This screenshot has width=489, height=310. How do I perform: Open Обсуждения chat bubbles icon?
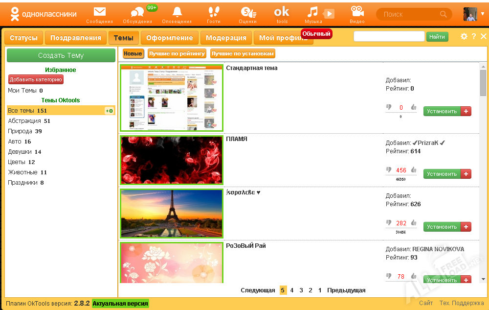click(138, 13)
